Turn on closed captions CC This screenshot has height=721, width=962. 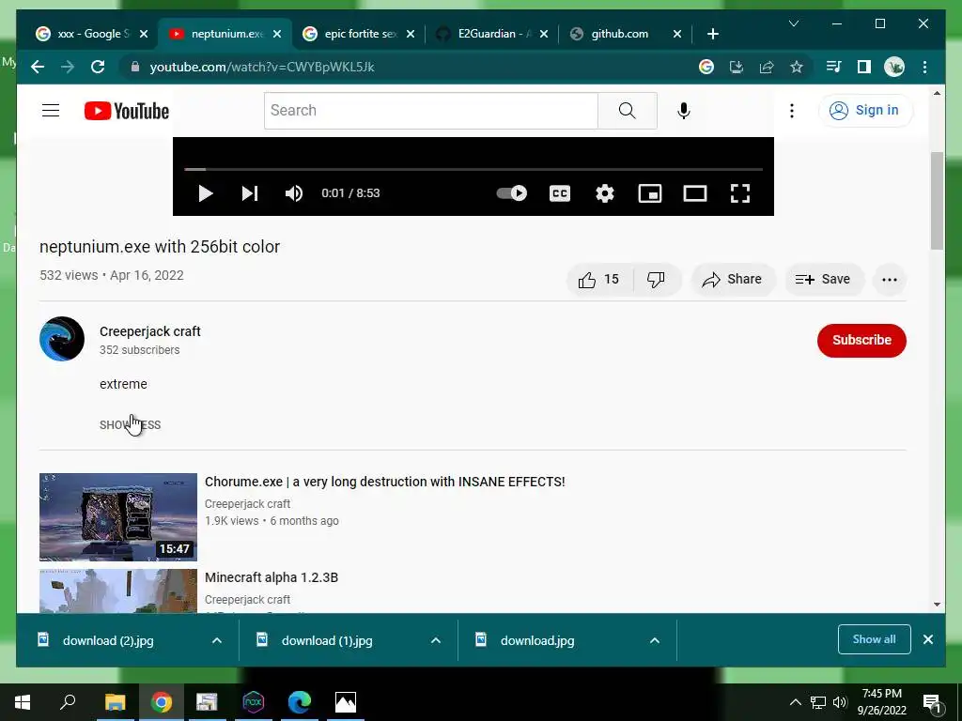(x=560, y=193)
